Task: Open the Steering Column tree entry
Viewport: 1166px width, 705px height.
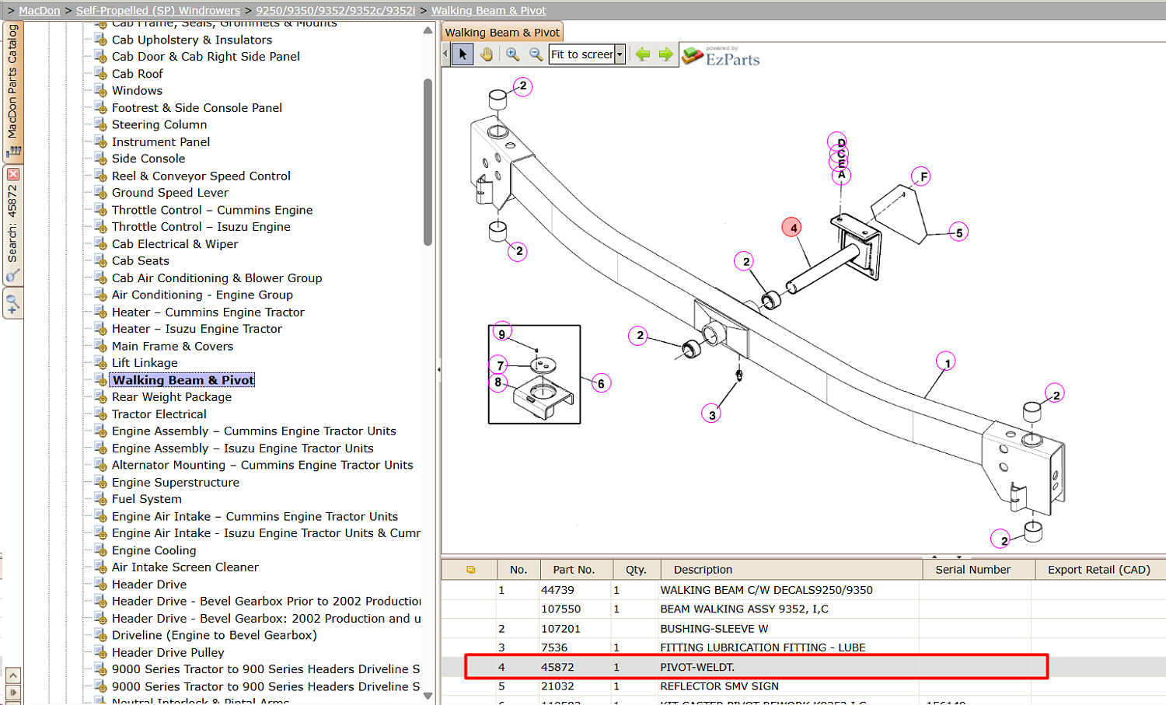Action: pos(159,124)
